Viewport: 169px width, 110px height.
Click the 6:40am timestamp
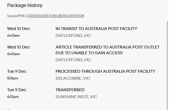(x=14, y=54)
